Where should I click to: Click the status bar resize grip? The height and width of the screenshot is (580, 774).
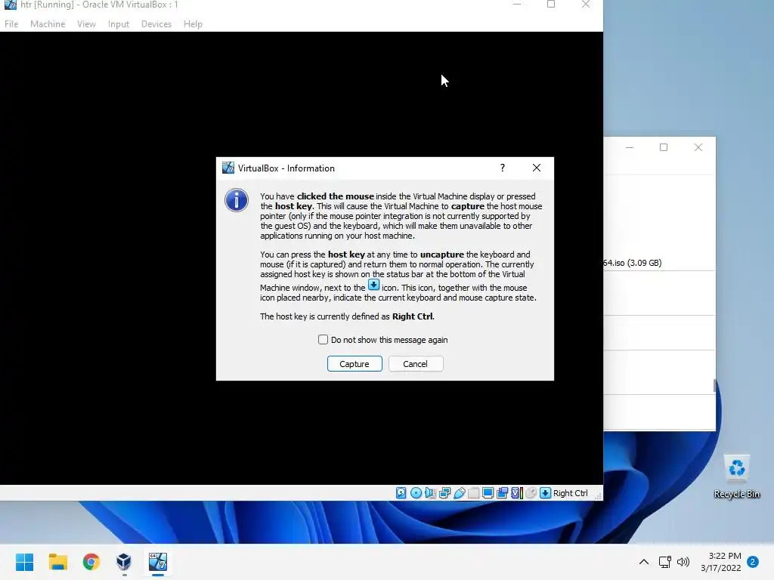[598, 495]
